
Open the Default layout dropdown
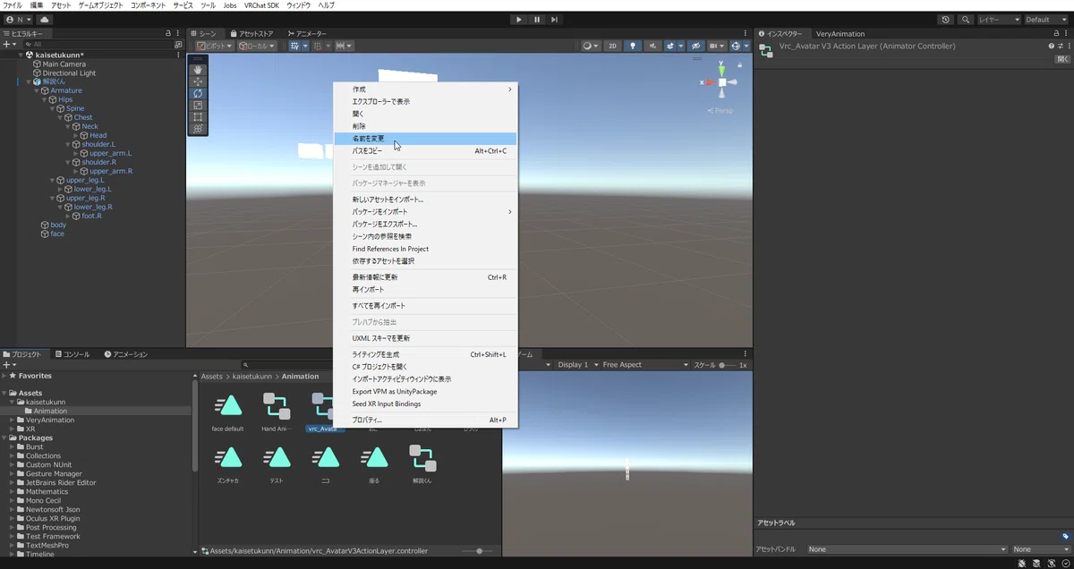click(1046, 19)
